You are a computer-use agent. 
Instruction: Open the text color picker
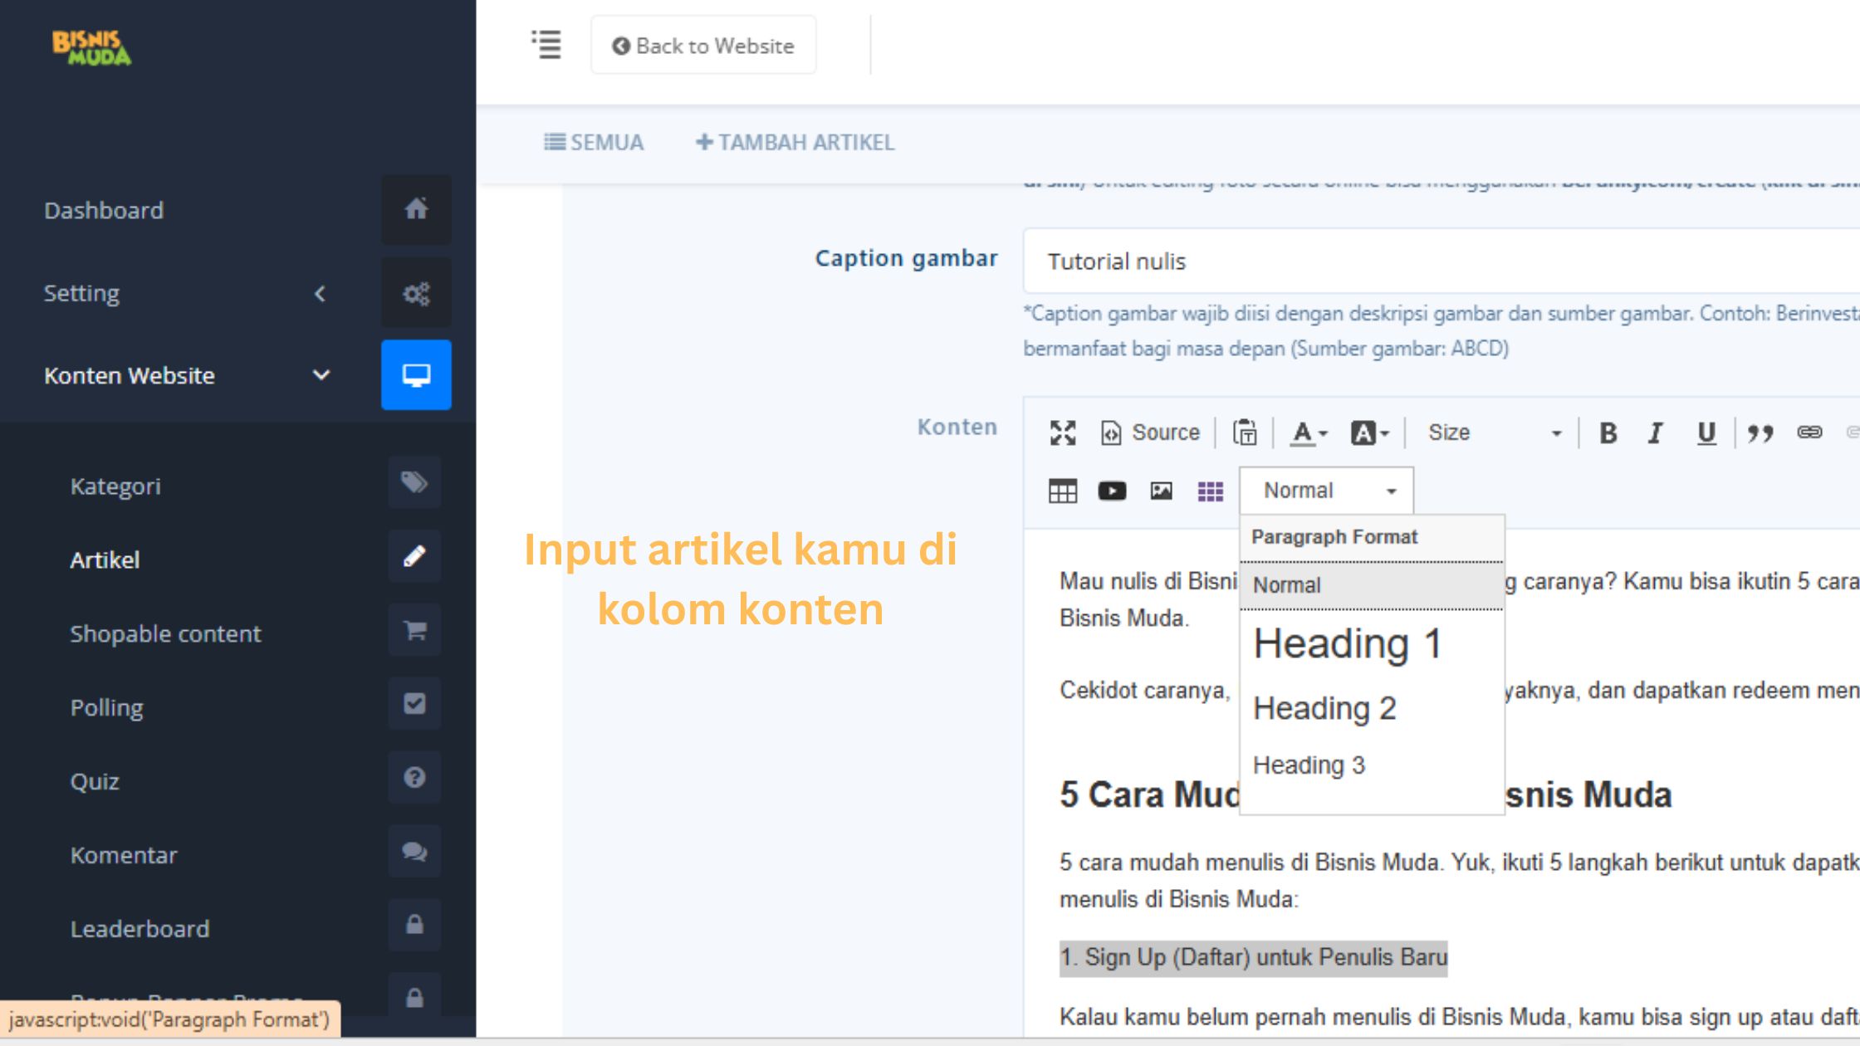pyautogui.click(x=1309, y=433)
